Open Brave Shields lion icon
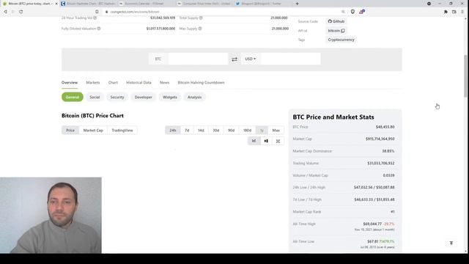The image size is (469, 264). coord(352,12)
